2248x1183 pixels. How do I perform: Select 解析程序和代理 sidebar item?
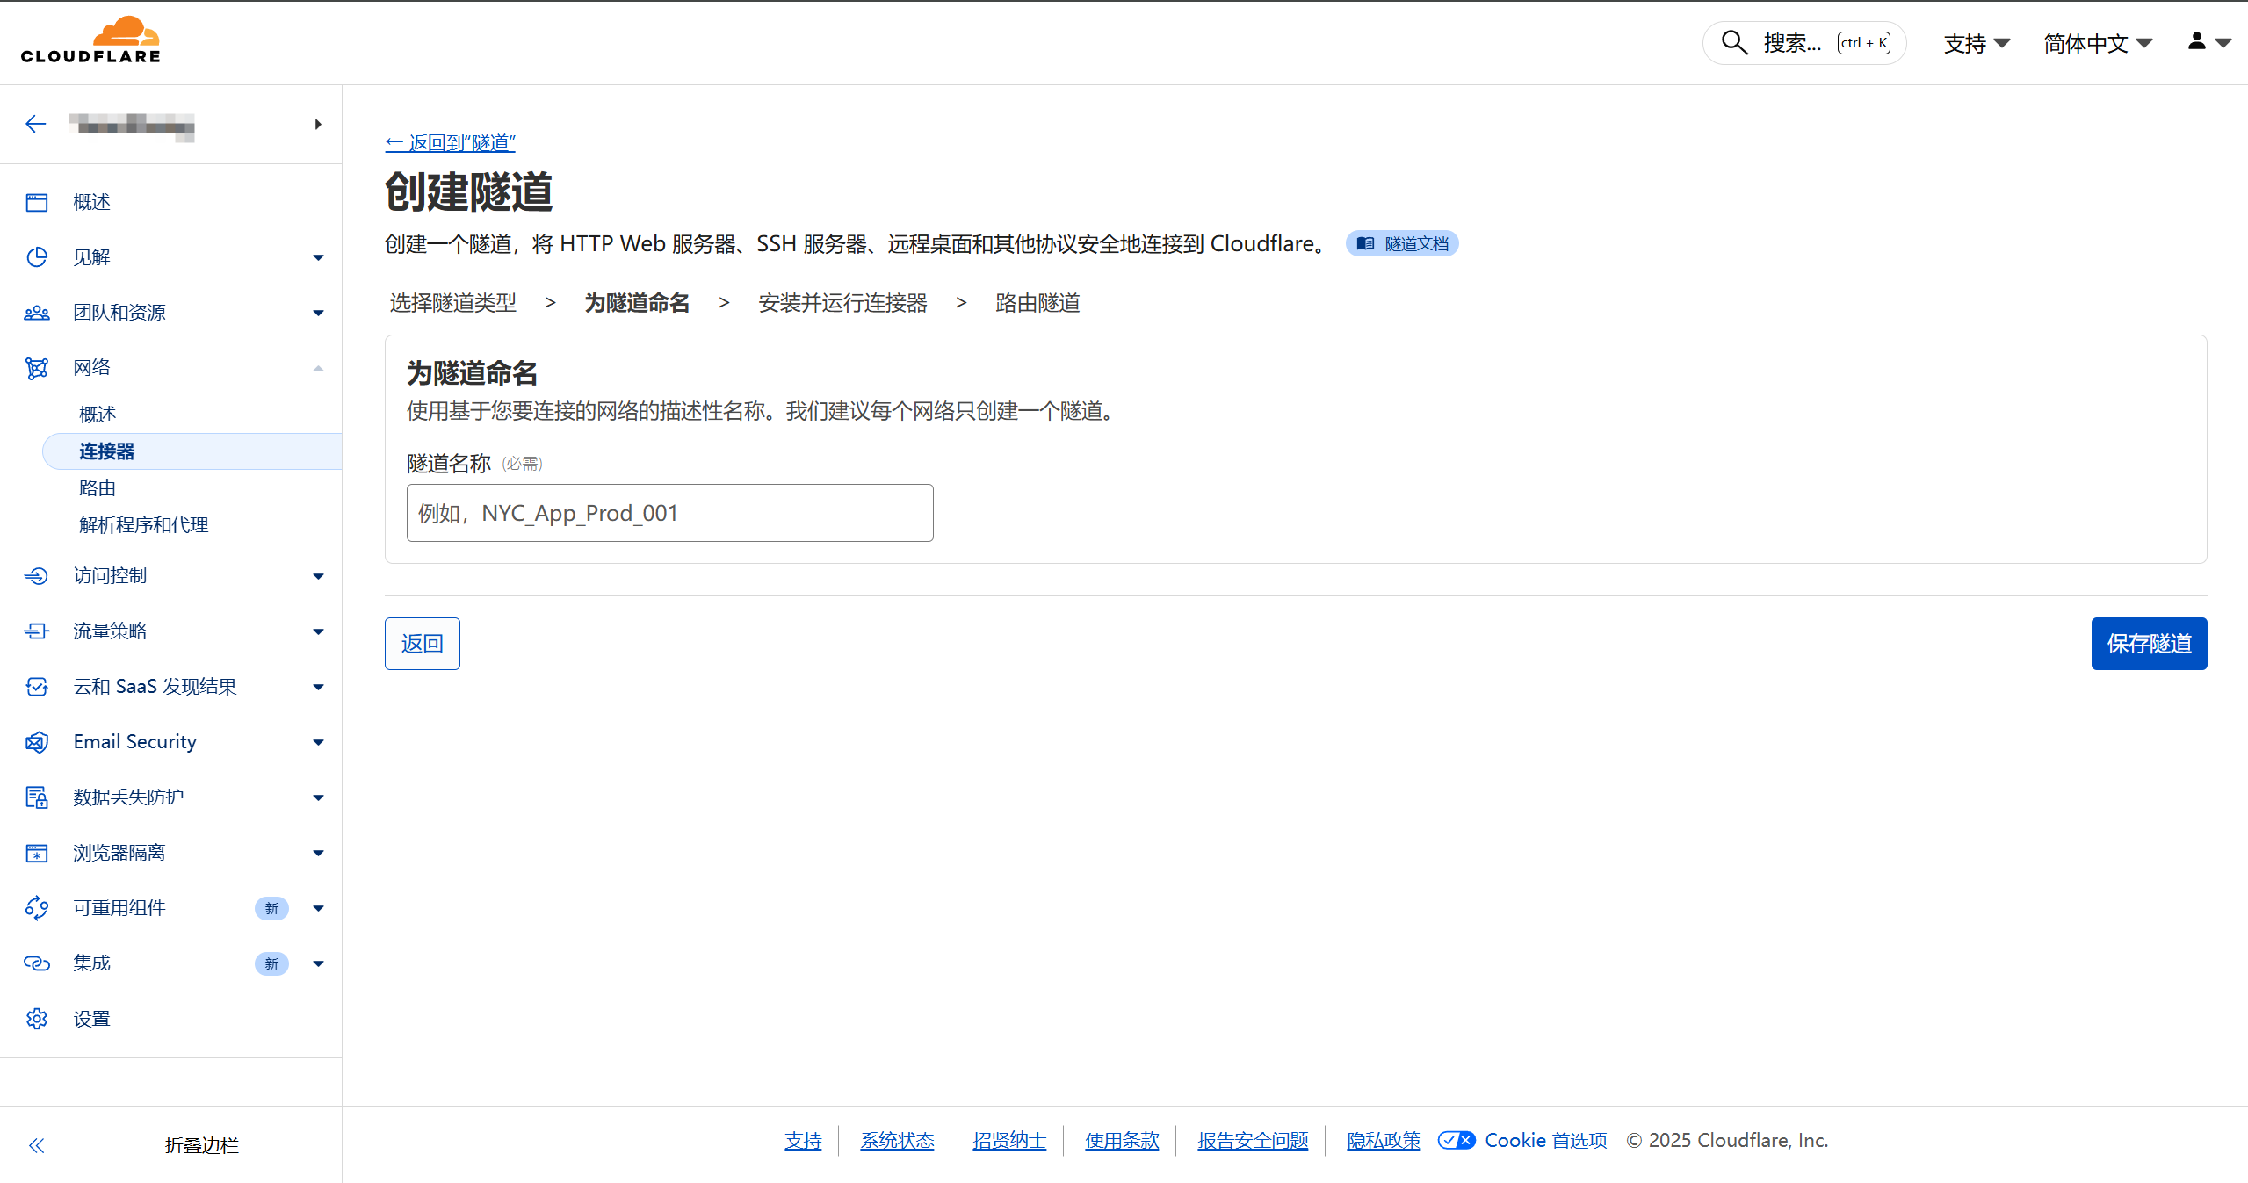click(143, 525)
